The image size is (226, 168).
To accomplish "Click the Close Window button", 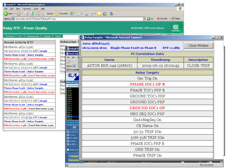I will coord(198,45).
